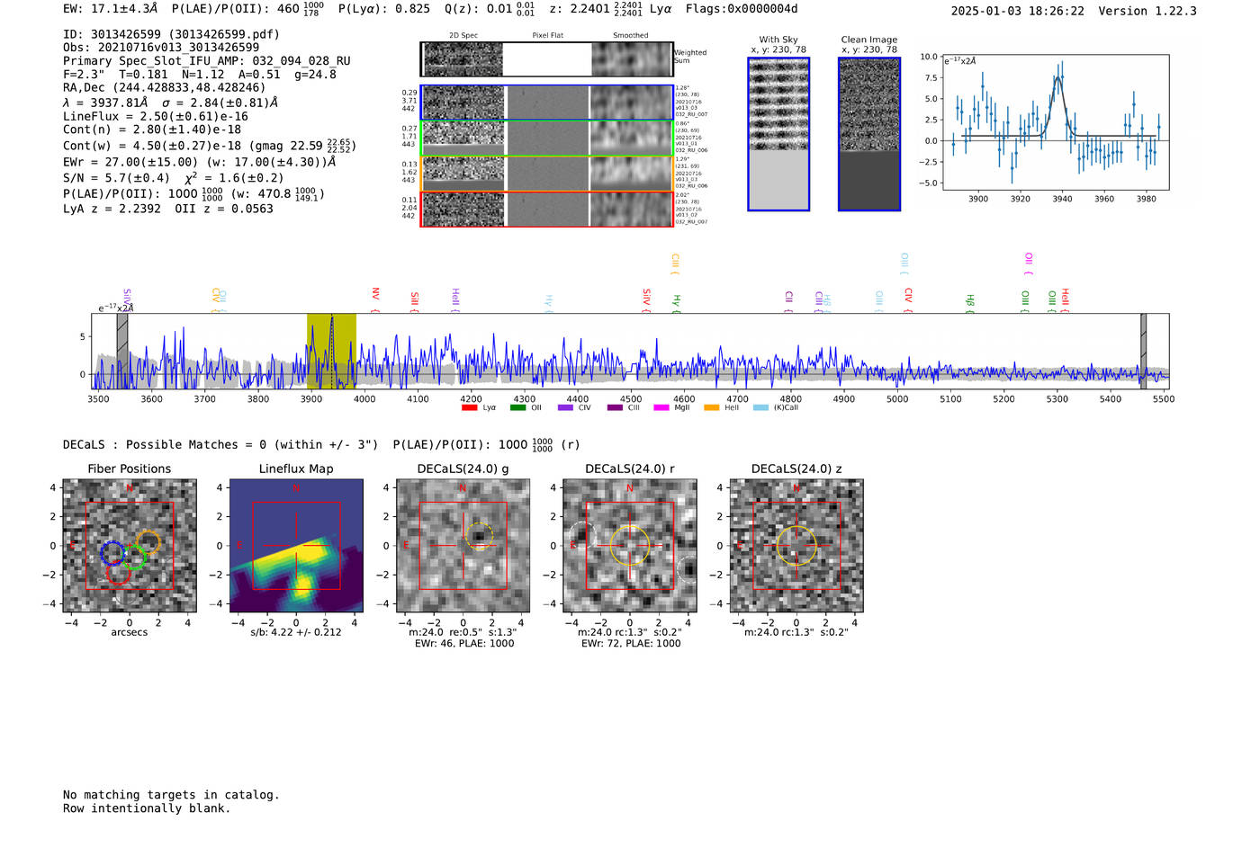1260x857 pixels.
Task: Open the DECaLS(24.0) z image
Action: tap(796, 546)
